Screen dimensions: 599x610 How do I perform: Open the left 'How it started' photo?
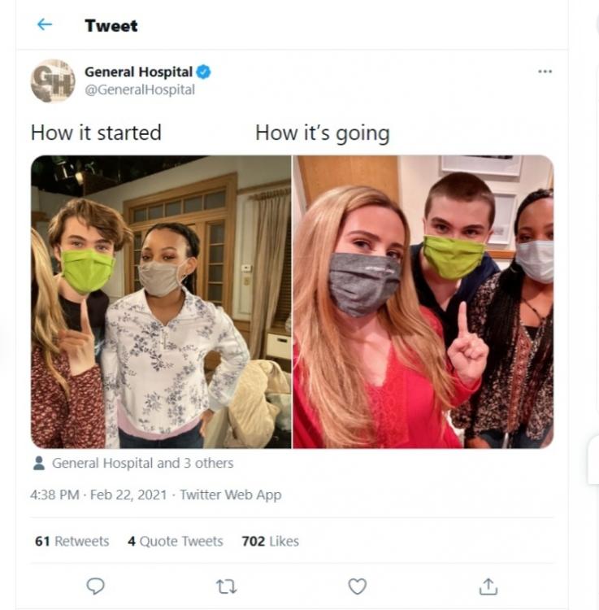(x=161, y=302)
